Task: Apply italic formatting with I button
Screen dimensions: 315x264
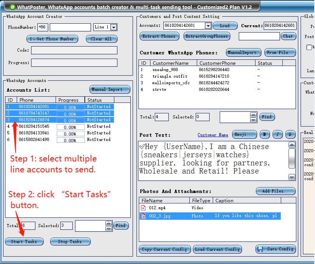Action: pyautogui.click(x=277, y=134)
